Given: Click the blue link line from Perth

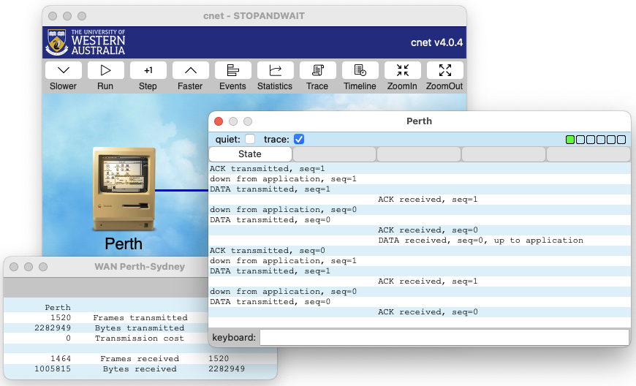Looking at the screenshot, I should (183, 190).
